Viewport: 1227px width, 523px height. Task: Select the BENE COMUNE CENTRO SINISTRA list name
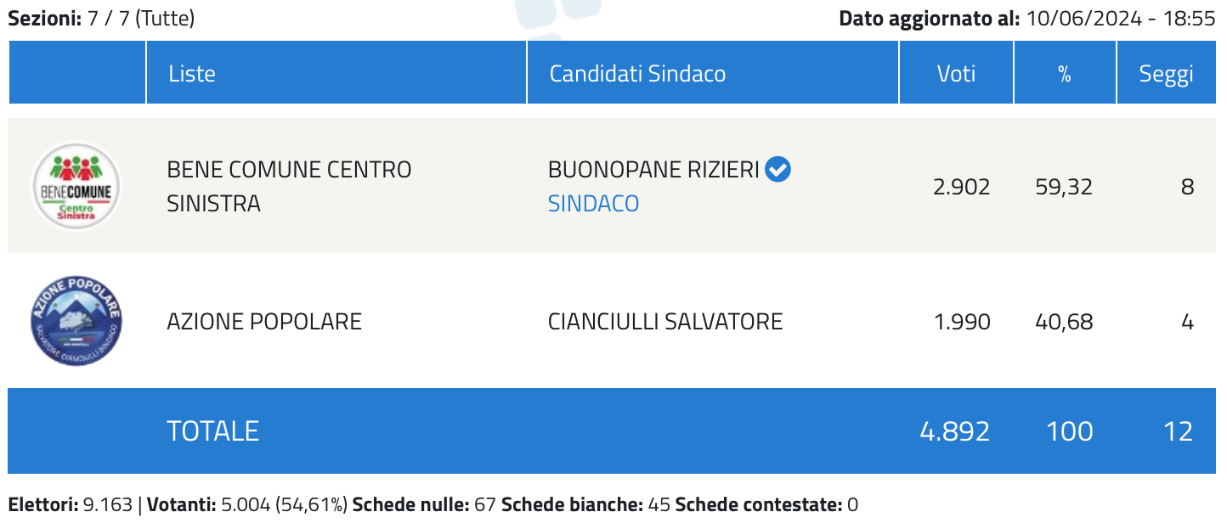coord(289,187)
